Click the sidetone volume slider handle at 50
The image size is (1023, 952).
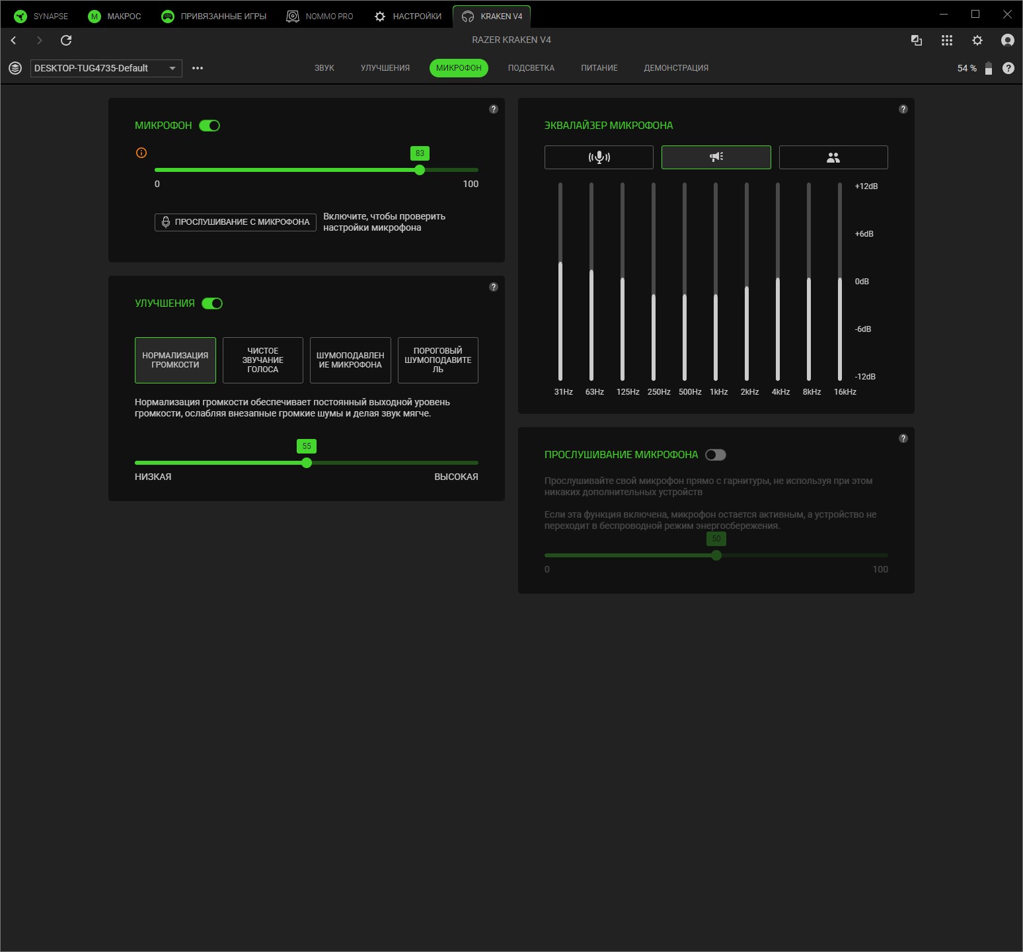(x=716, y=555)
